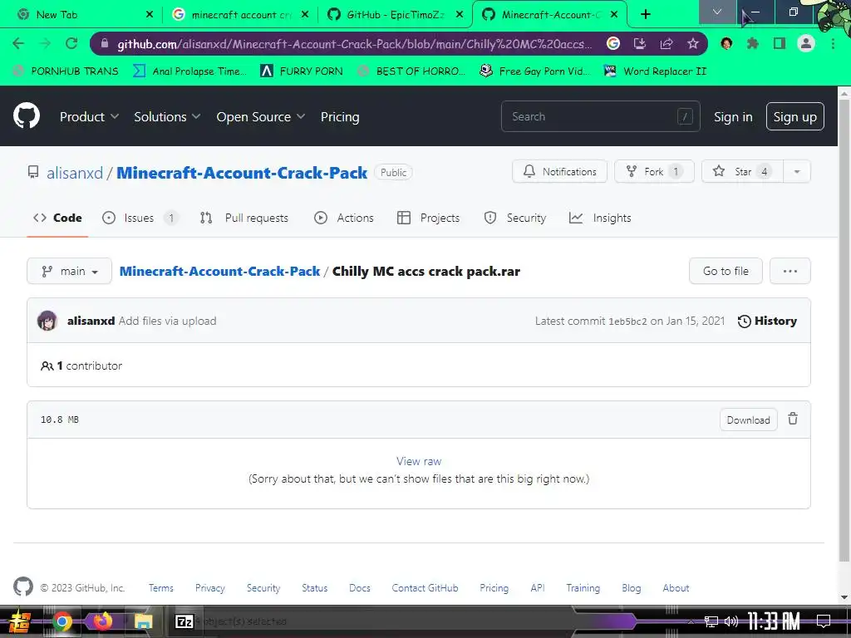View the file History
The height and width of the screenshot is (638, 851).
(x=767, y=321)
